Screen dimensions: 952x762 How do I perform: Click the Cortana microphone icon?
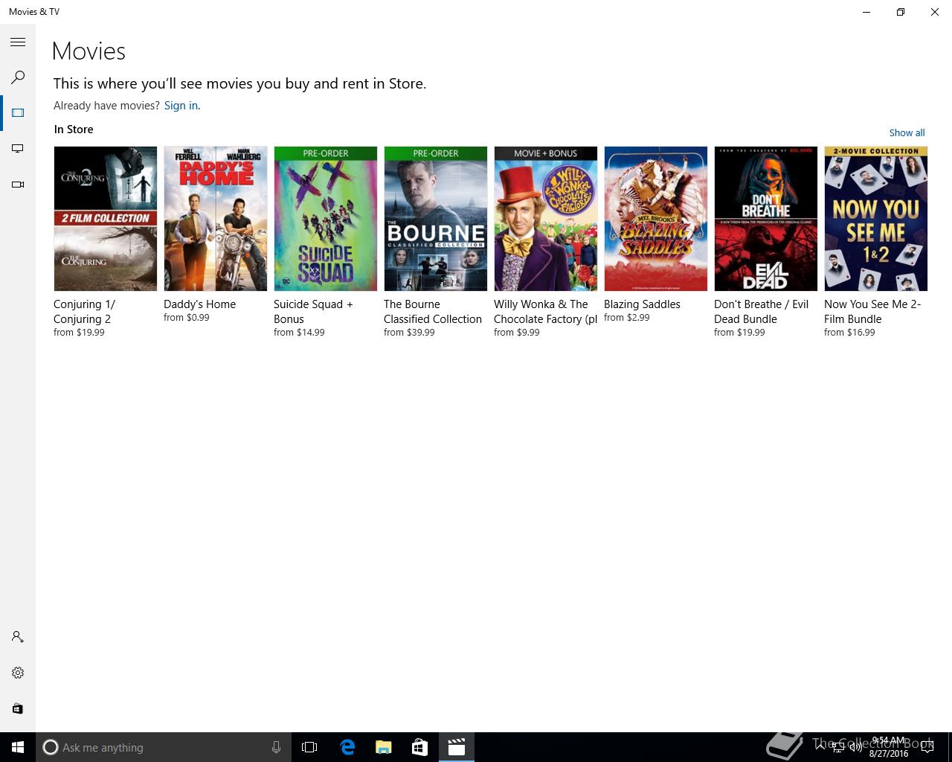tap(276, 747)
